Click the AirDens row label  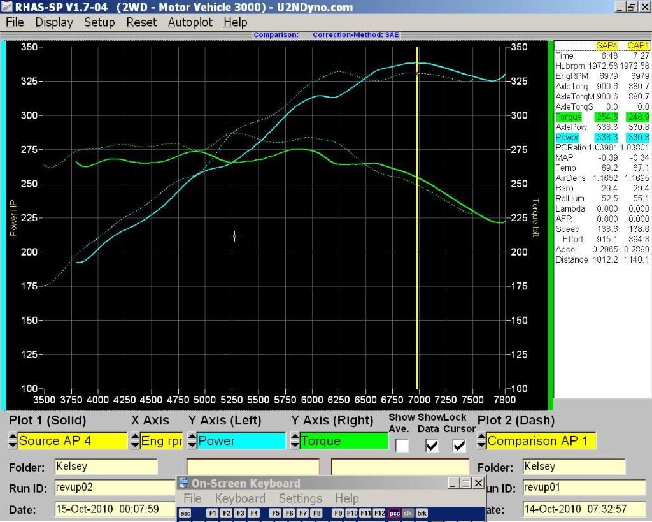570,178
